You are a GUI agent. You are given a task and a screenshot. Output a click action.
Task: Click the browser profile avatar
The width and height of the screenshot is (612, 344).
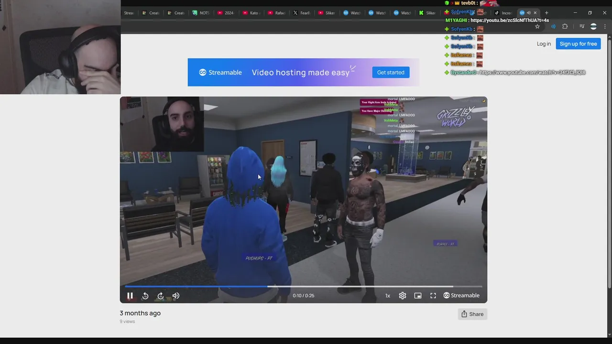tap(593, 26)
